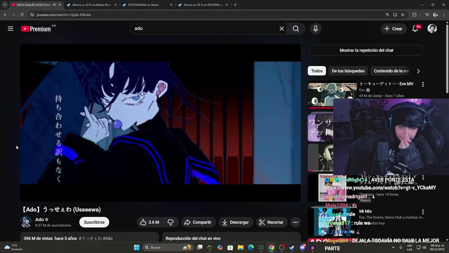Click the Crear button
The width and height of the screenshot is (449, 253).
coord(393,29)
